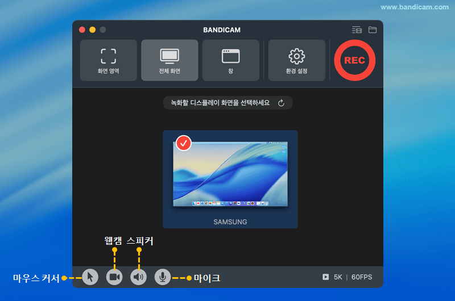Toggle the microphone recording icon

pyautogui.click(x=163, y=277)
